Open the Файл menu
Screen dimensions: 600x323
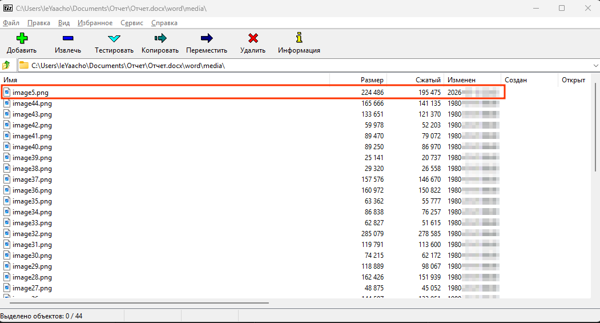tap(11, 23)
